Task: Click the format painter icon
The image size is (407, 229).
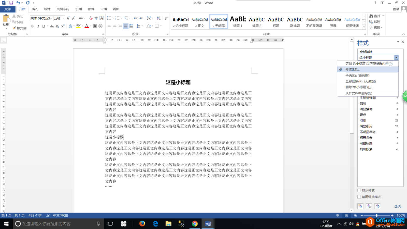Action: 14,28
